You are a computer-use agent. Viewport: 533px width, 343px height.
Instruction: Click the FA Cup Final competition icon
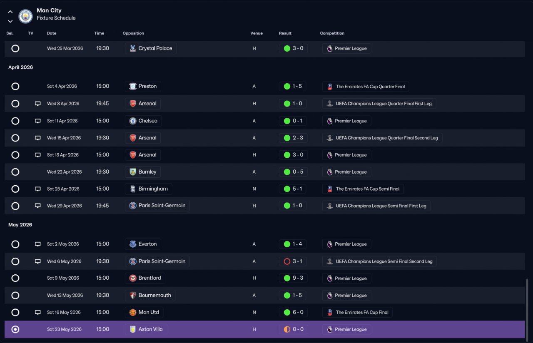pyautogui.click(x=330, y=312)
